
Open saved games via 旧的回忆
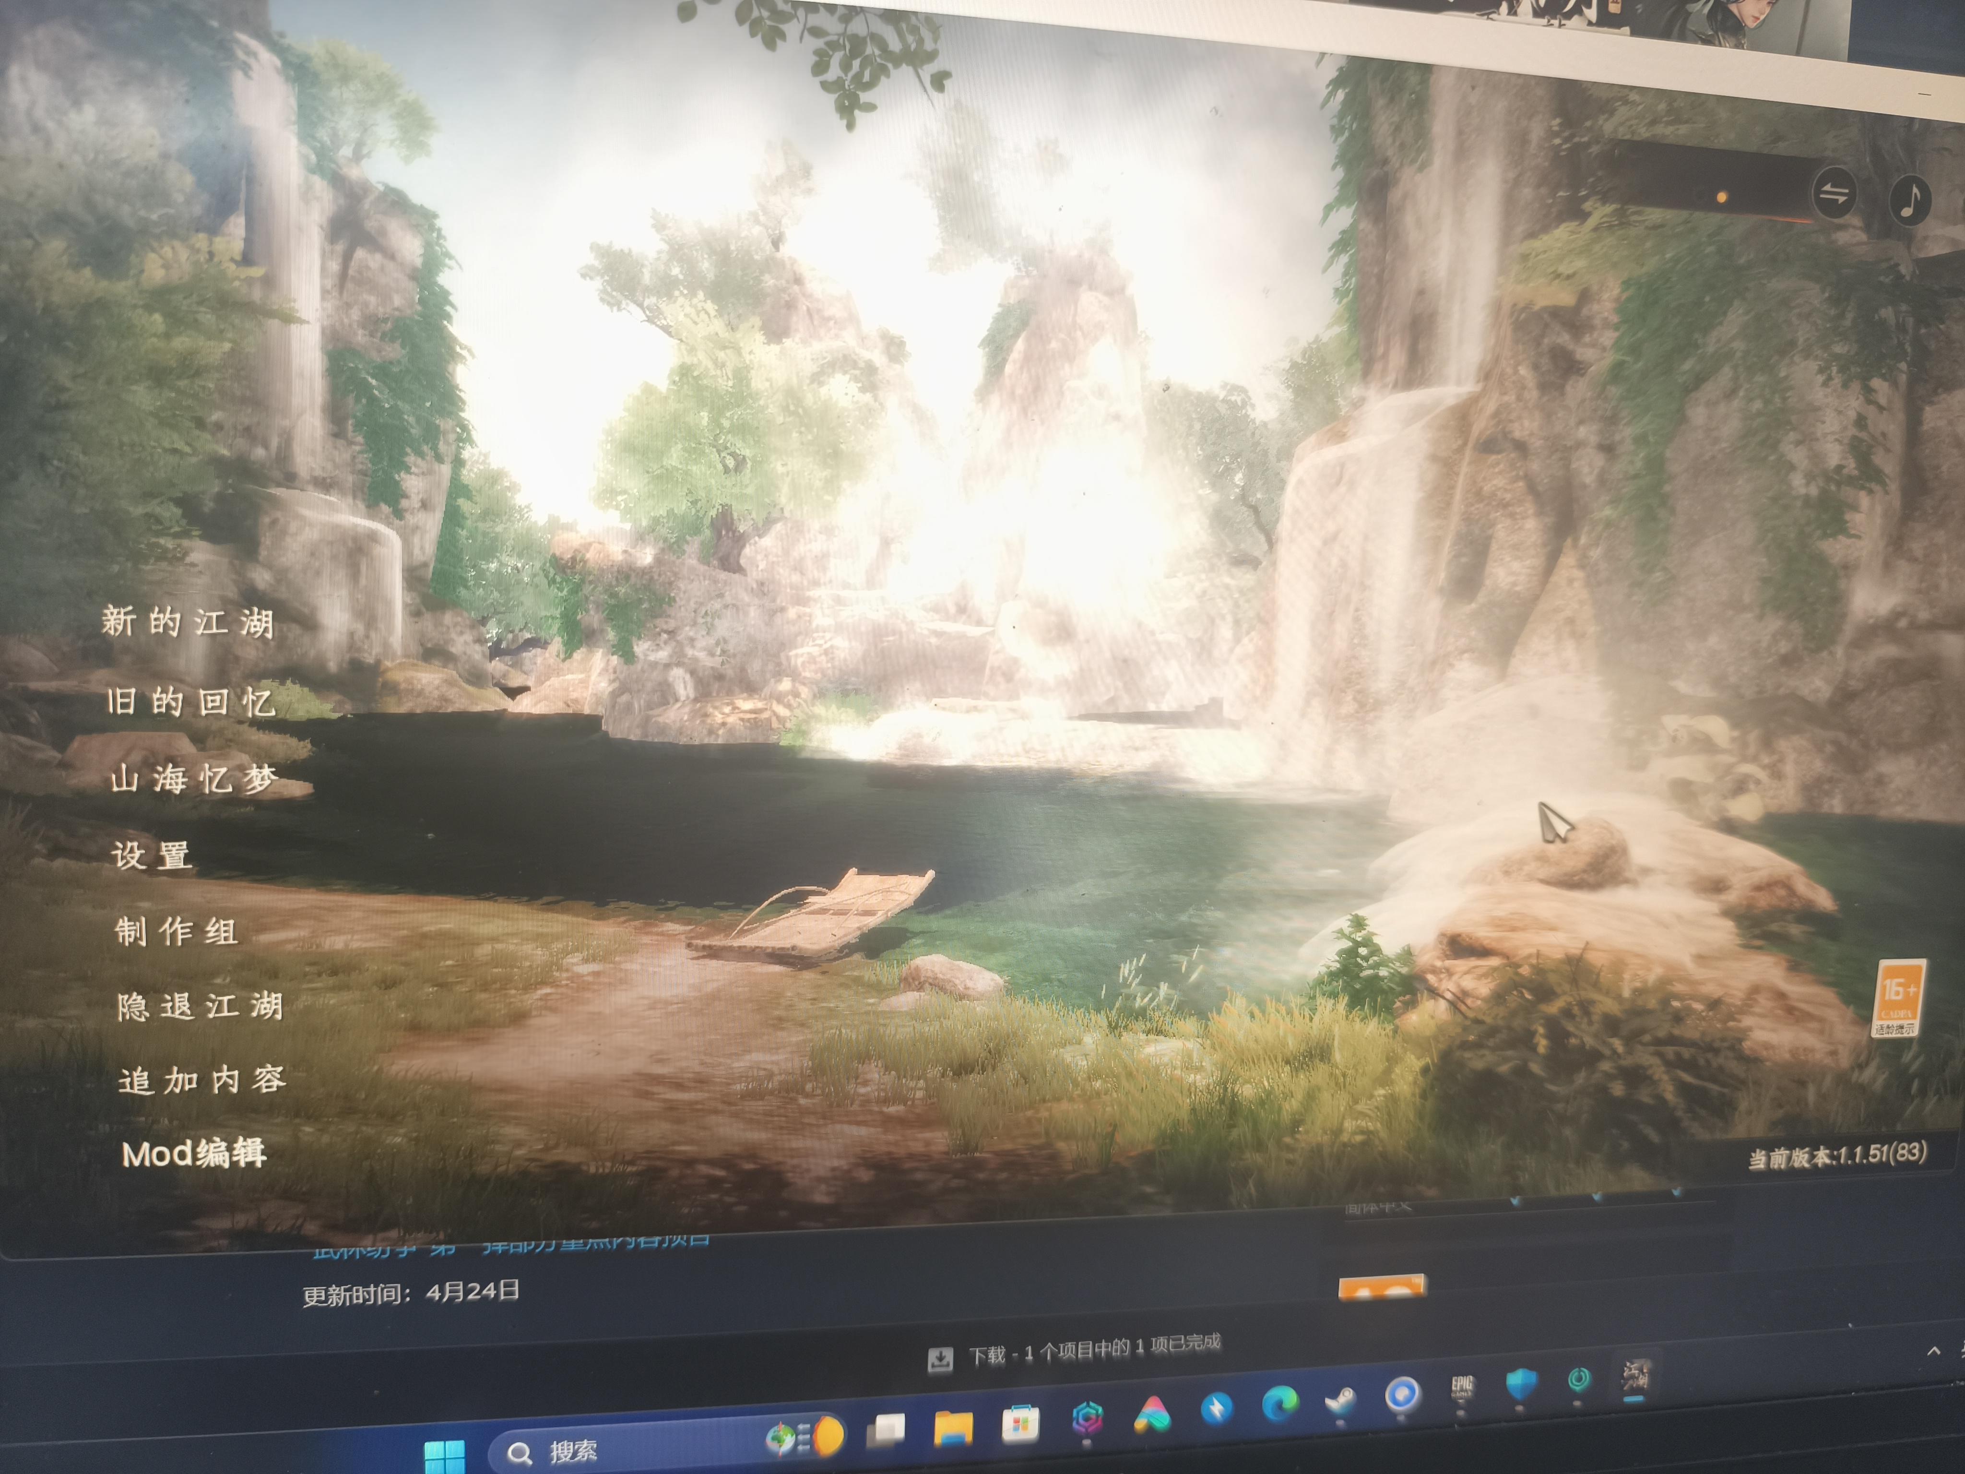tap(191, 702)
